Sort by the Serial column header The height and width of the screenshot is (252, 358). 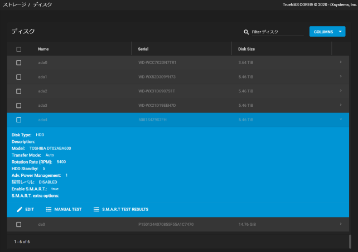[x=143, y=49]
